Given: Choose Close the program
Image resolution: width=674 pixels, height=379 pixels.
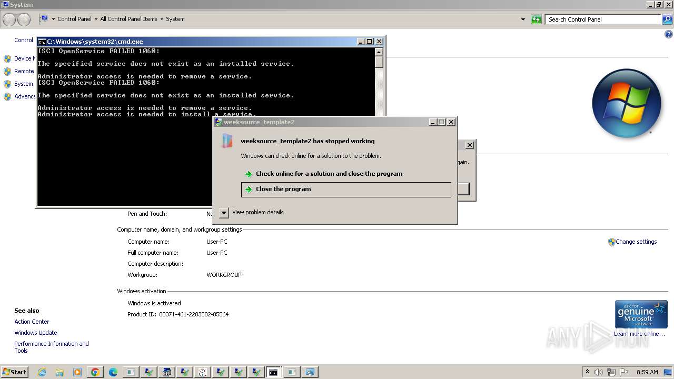Looking at the screenshot, I should 346,189.
